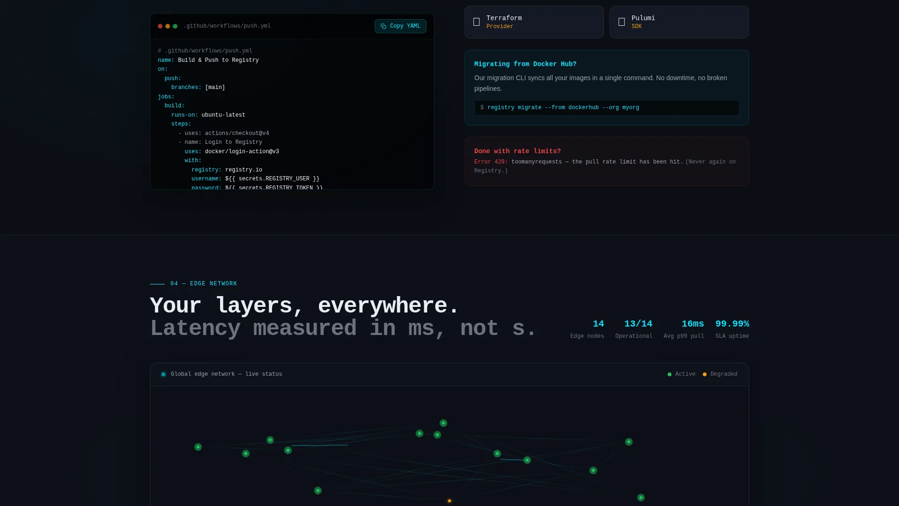Click the push.yml filename in the code title bar
The image size is (899, 506).
click(x=227, y=26)
